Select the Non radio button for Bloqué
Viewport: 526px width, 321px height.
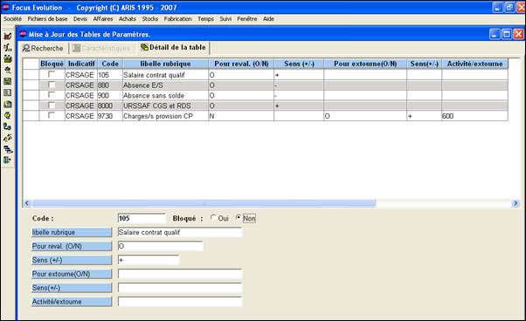pos(239,218)
